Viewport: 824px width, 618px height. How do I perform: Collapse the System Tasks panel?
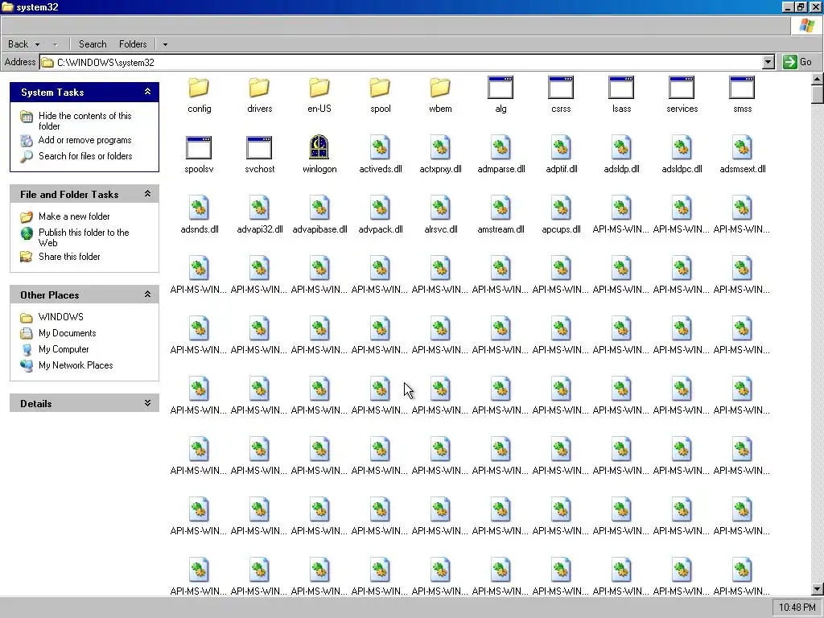148,92
